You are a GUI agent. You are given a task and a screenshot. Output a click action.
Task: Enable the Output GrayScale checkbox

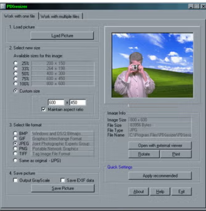tap(16, 181)
